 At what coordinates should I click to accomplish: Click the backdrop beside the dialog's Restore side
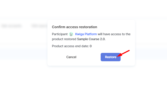pyautogui.click(x=151, y=42)
